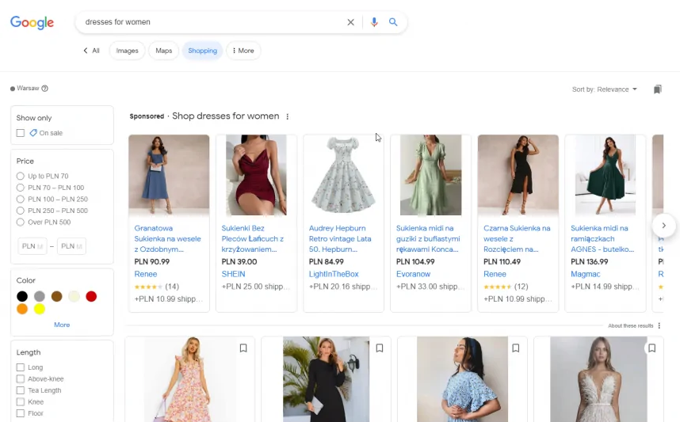The width and height of the screenshot is (680, 422).
Task: Check the Above-knee length filter
Action: [x=21, y=379]
